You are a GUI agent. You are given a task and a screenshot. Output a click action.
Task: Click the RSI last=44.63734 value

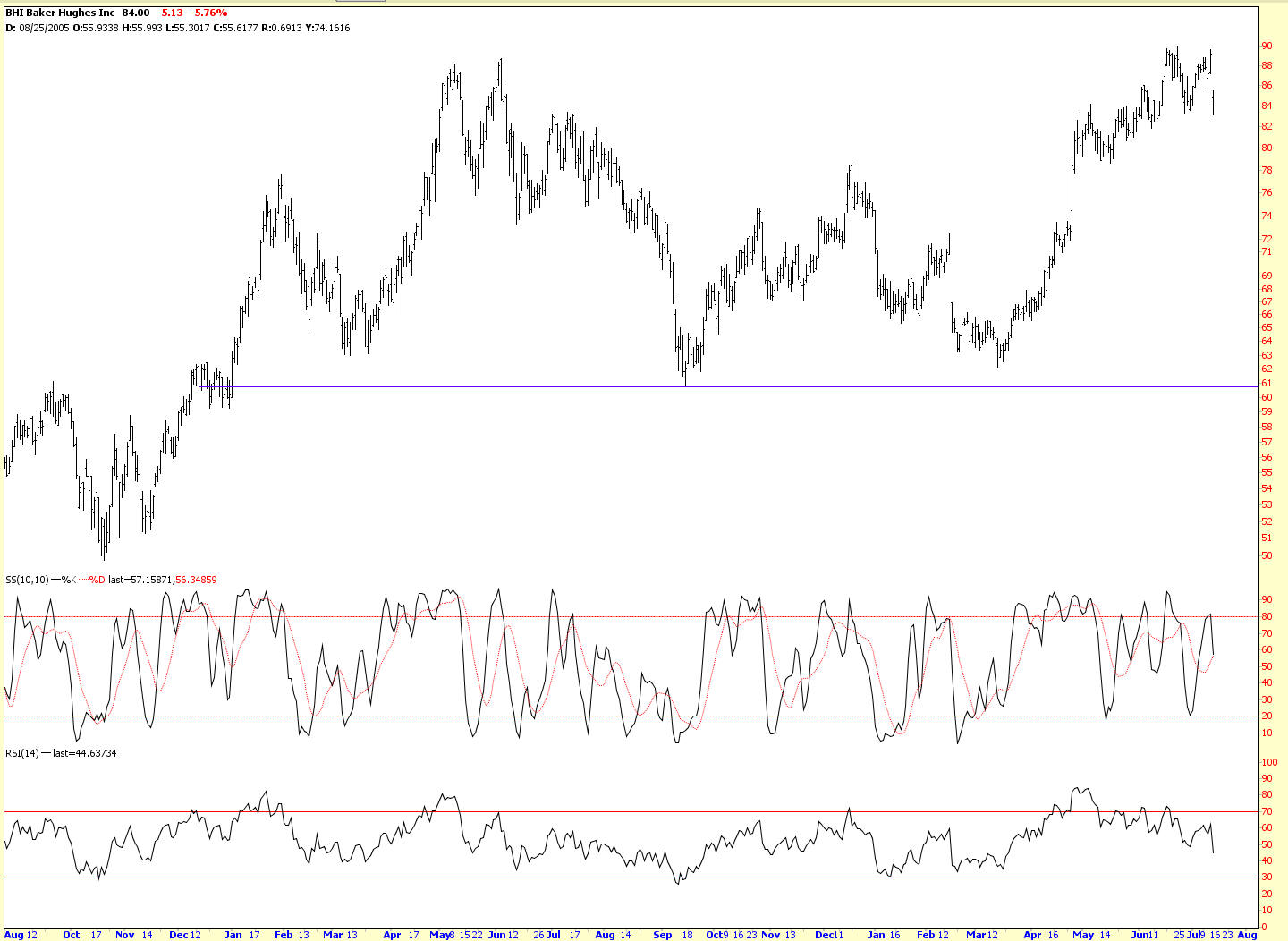click(85, 753)
